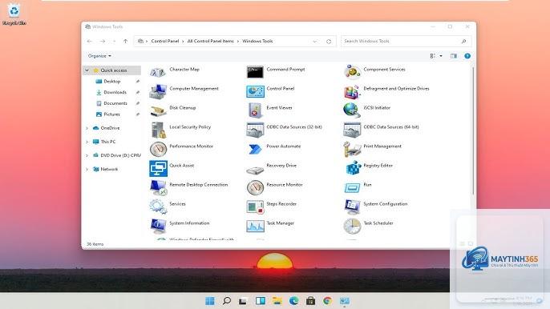The width and height of the screenshot is (550, 309).
Task: Open ODBC Data Sources (32-bit) icon
Action: (x=255, y=130)
